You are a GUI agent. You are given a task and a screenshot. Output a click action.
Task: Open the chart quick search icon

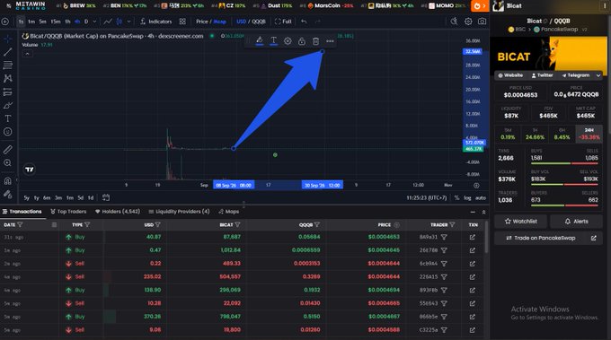click(x=454, y=22)
